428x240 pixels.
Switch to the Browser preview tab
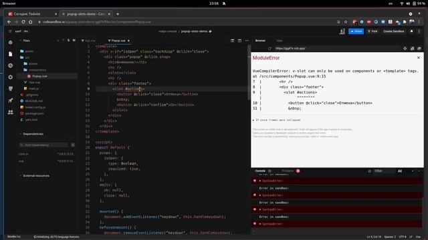tap(260, 41)
